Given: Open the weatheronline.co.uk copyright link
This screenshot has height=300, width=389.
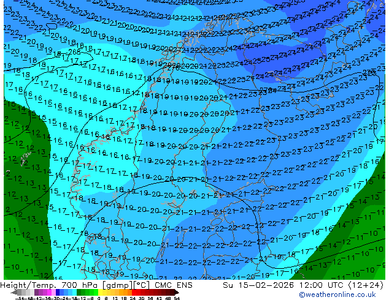Looking at the screenshot, I should pos(337,294).
